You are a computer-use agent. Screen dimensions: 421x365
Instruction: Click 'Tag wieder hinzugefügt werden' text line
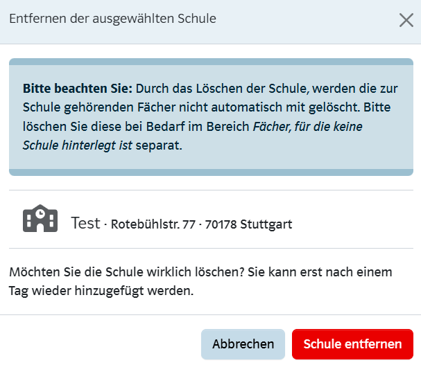tap(101, 291)
